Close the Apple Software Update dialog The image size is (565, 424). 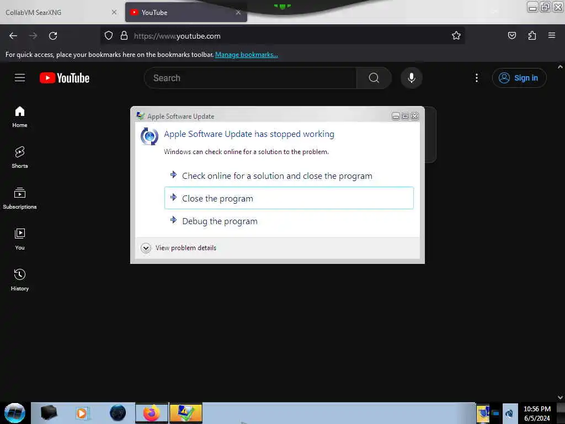(415, 116)
